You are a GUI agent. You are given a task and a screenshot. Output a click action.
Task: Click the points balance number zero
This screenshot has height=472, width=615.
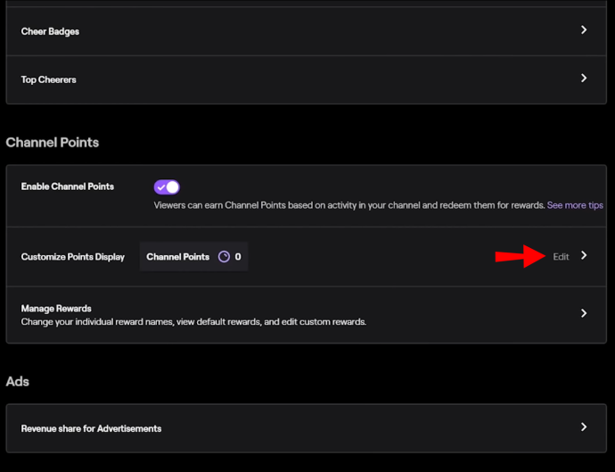pyautogui.click(x=238, y=257)
